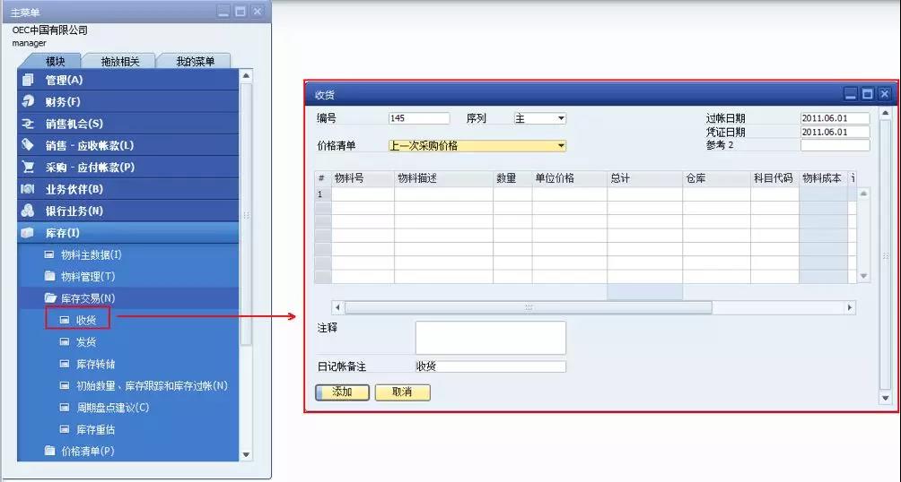Click the 销售机会(S) module icon
Viewport: 901px width, 482px height.
coord(28,124)
